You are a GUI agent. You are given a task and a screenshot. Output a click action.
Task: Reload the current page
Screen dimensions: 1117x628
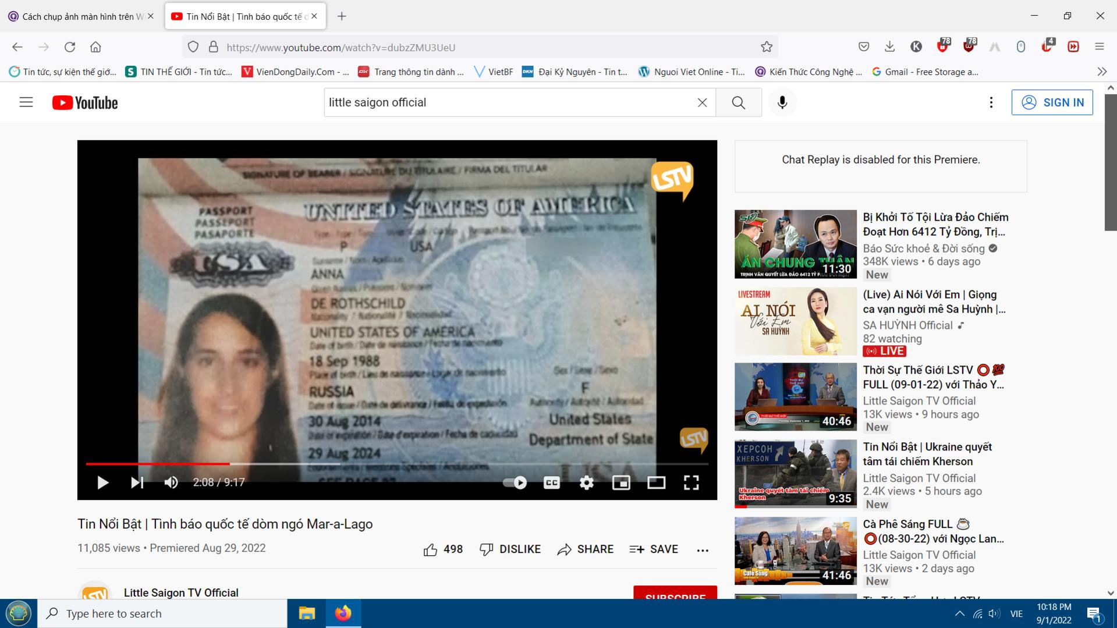[70, 47]
